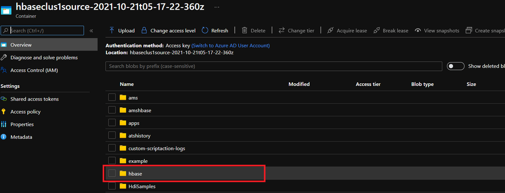Check the example folder checkbox

point(112,161)
